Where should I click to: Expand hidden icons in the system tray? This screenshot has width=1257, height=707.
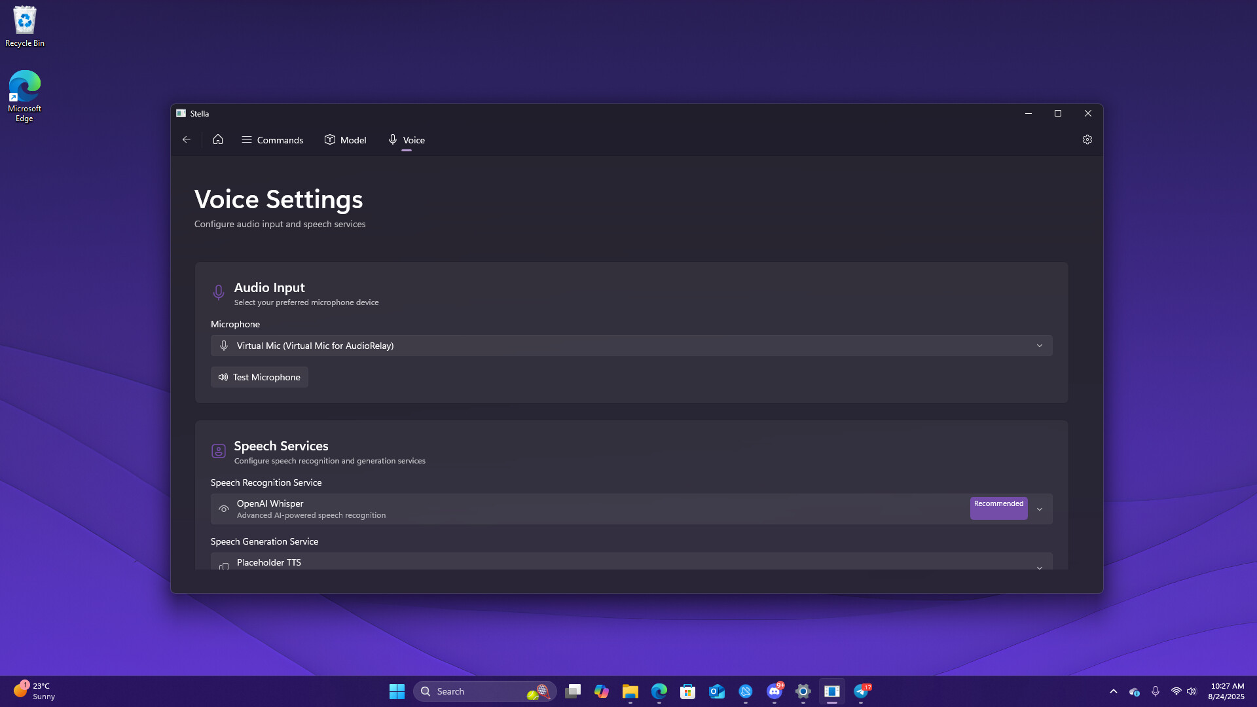click(1113, 691)
